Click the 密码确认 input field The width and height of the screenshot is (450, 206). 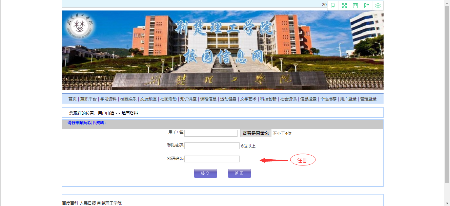pos(212,159)
